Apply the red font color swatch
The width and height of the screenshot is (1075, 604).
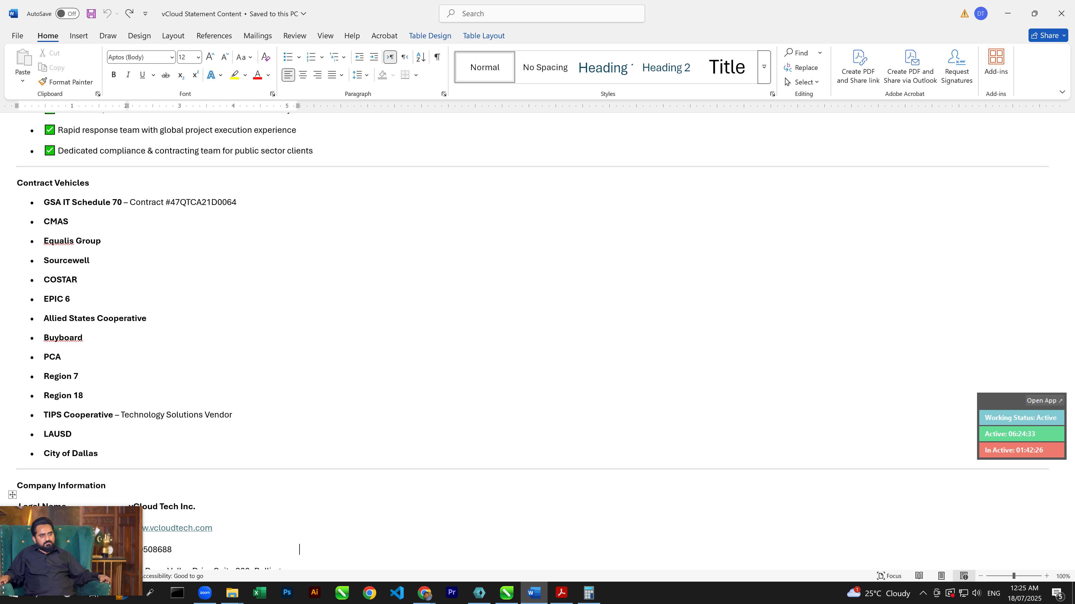[258, 75]
